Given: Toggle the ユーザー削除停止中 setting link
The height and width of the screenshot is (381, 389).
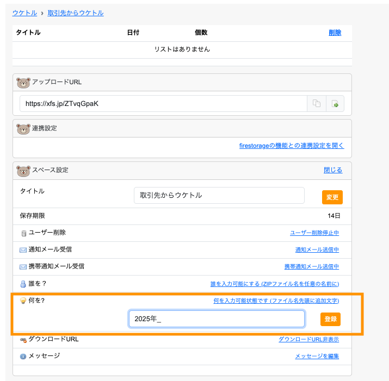Looking at the screenshot, I should coord(314,233).
